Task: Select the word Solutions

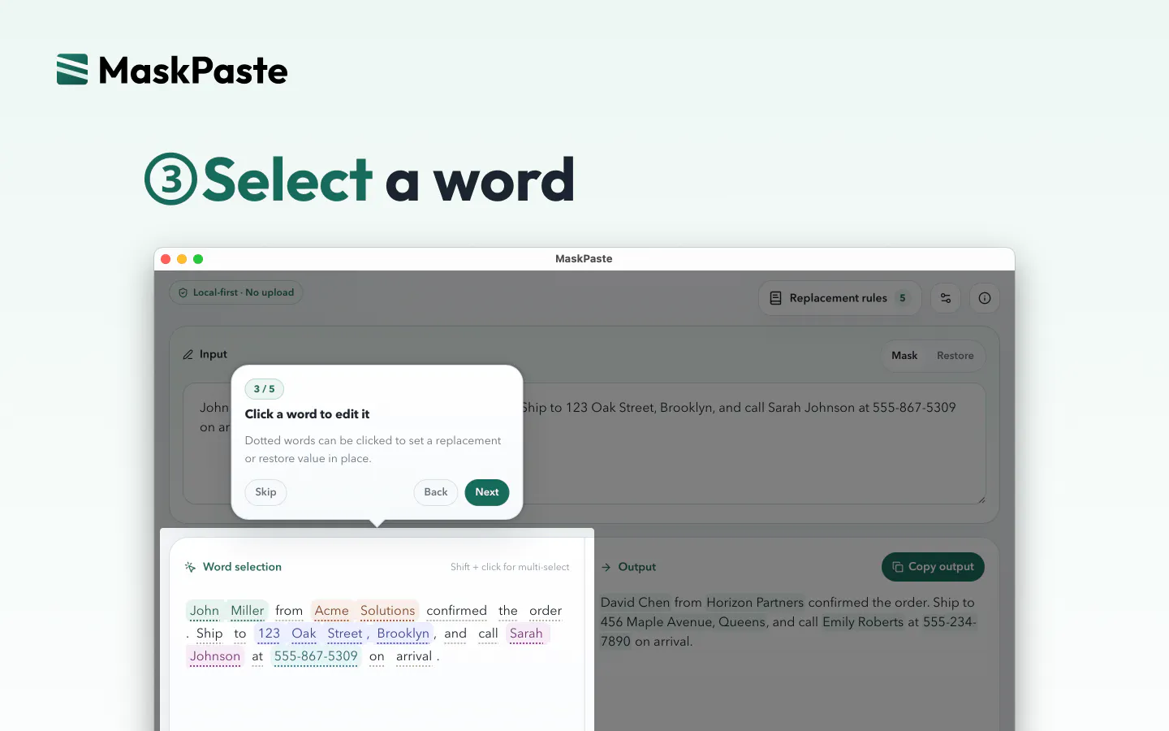Action: [x=387, y=611]
